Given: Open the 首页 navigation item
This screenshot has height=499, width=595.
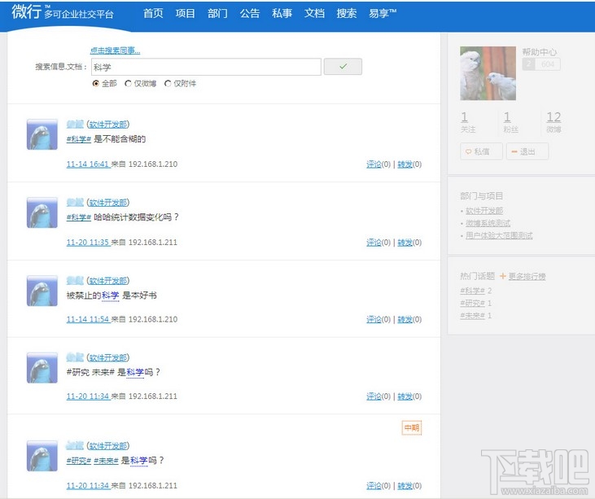Looking at the screenshot, I should tap(153, 13).
